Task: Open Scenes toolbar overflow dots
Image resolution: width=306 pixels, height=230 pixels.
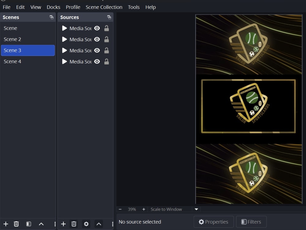Action: 55,224
